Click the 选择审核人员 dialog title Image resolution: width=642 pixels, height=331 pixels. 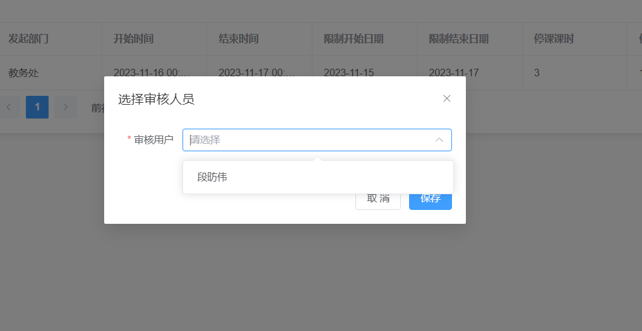156,99
